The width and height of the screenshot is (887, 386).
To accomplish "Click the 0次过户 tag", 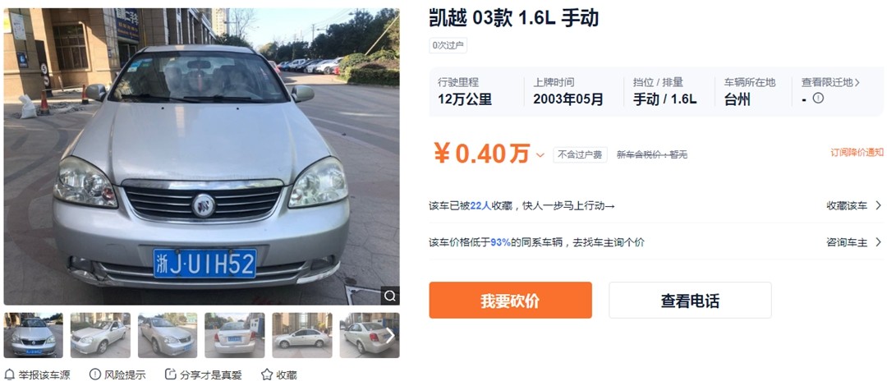I will click(x=448, y=45).
